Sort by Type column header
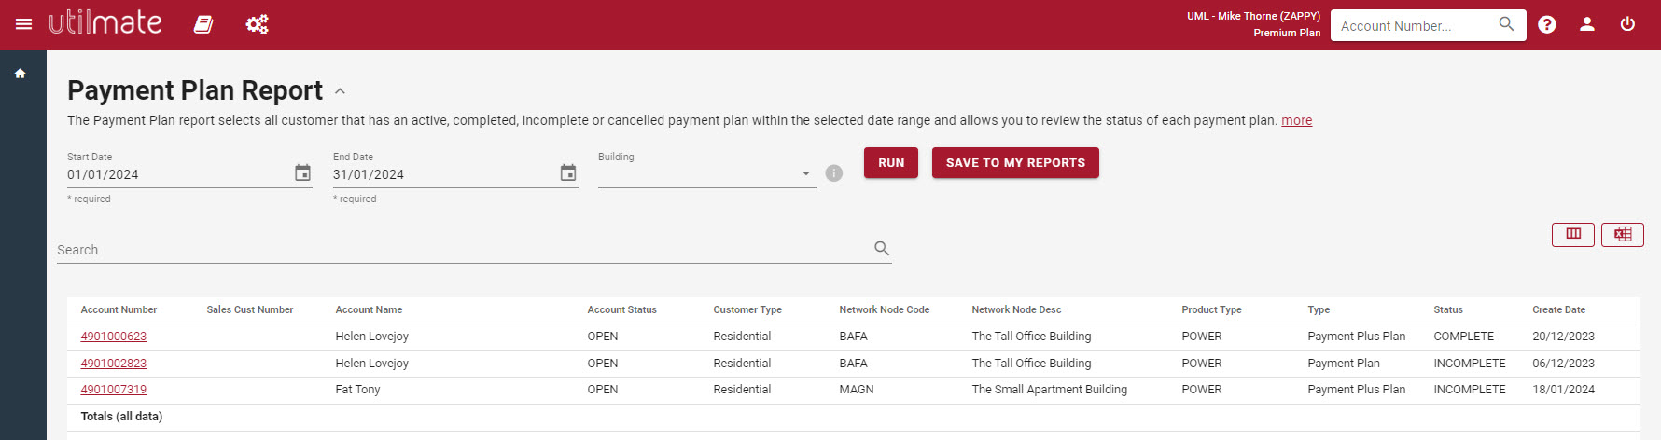The height and width of the screenshot is (440, 1661). 1319,309
